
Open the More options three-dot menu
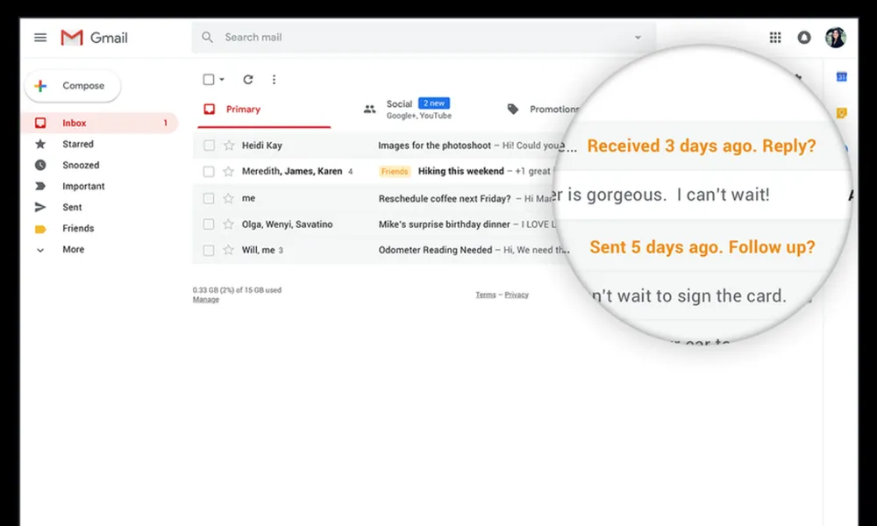[x=274, y=80]
